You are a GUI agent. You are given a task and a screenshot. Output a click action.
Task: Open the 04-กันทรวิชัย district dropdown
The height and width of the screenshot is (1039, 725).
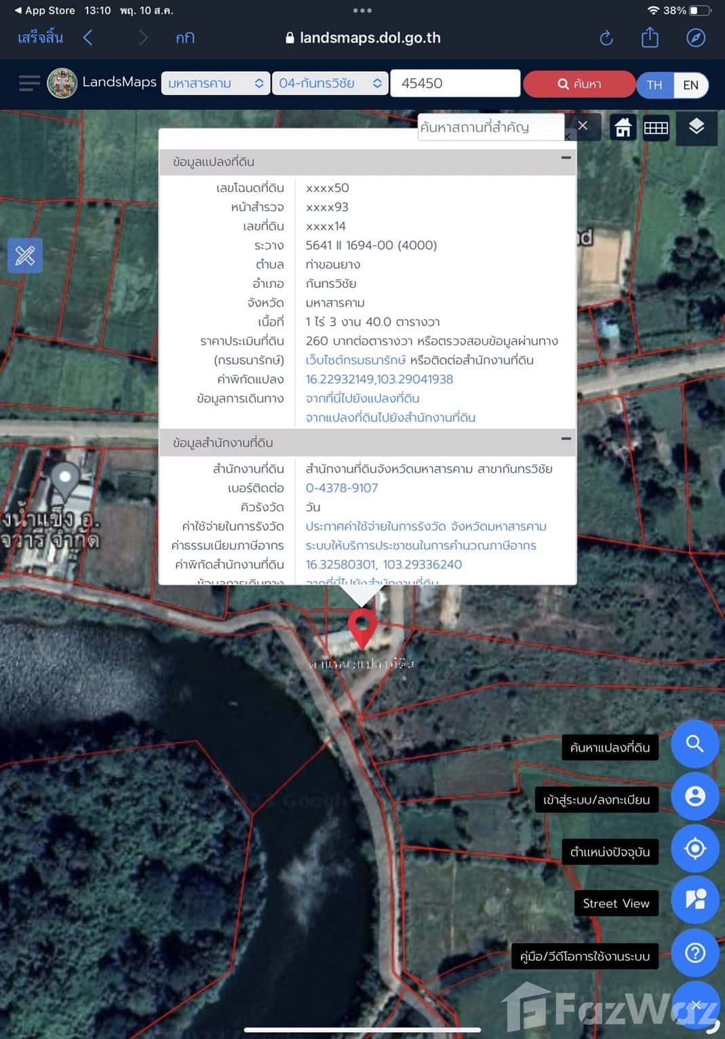coord(330,83)
